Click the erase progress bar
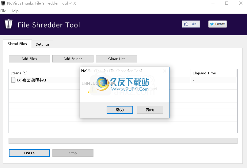Image resolution: width=247 pixels, height=168 pixels. click(x=123, y=141)
